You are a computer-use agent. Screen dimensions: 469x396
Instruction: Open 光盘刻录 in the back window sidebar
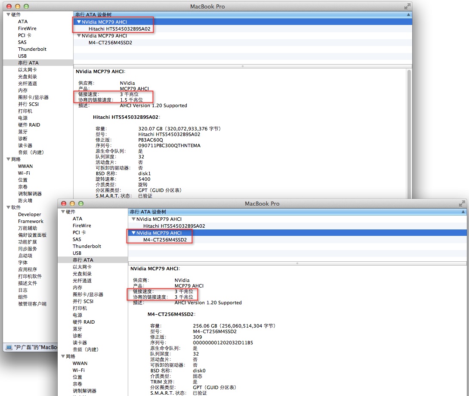point(28,77)
